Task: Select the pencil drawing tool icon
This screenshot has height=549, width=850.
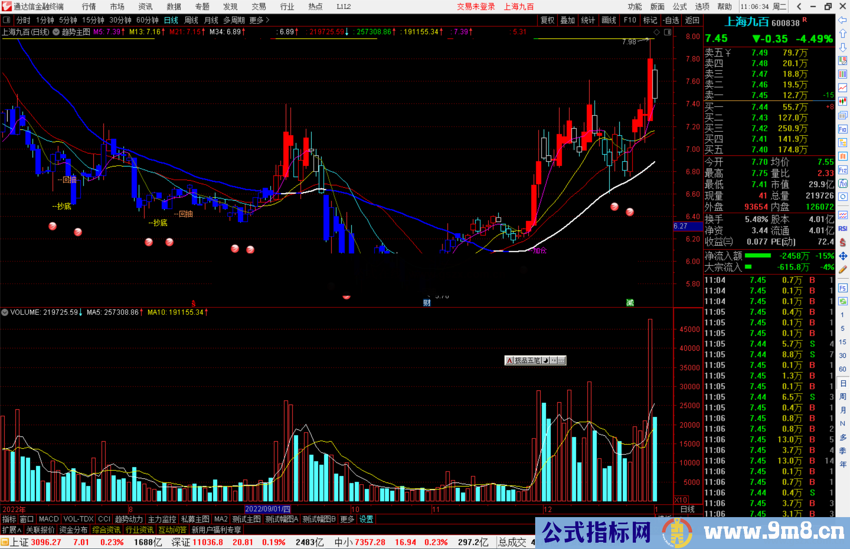Action: [x=843, y=270]
